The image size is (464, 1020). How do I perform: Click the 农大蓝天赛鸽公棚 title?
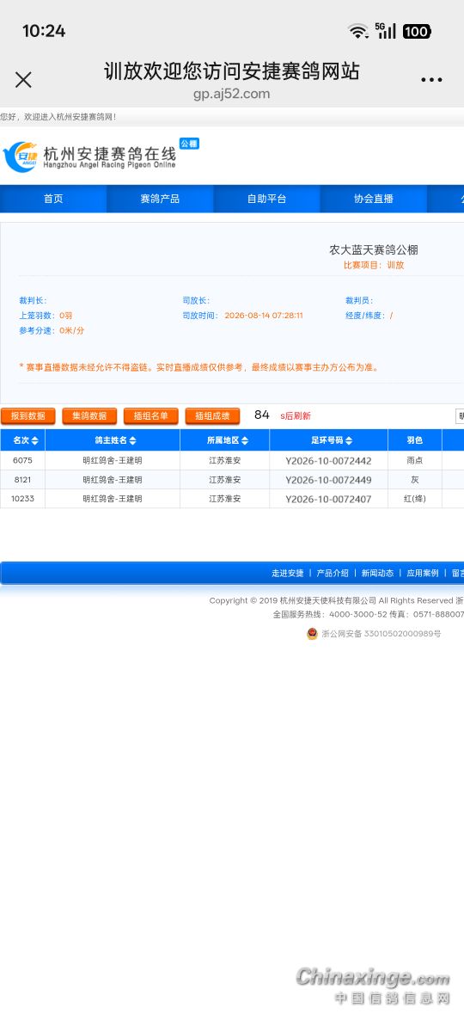click(x=374, y=249)
